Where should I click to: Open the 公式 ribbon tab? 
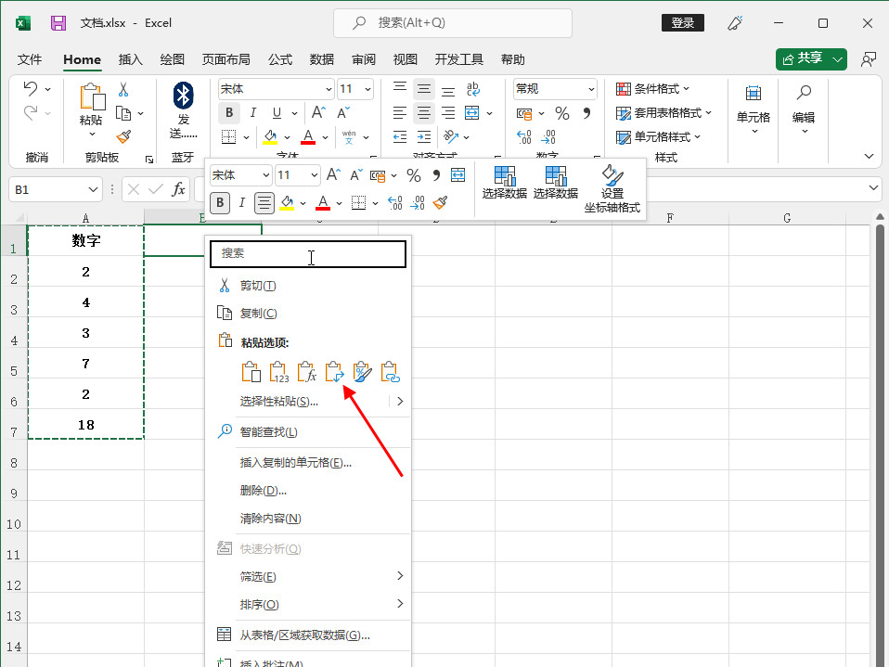click(280, 59)
